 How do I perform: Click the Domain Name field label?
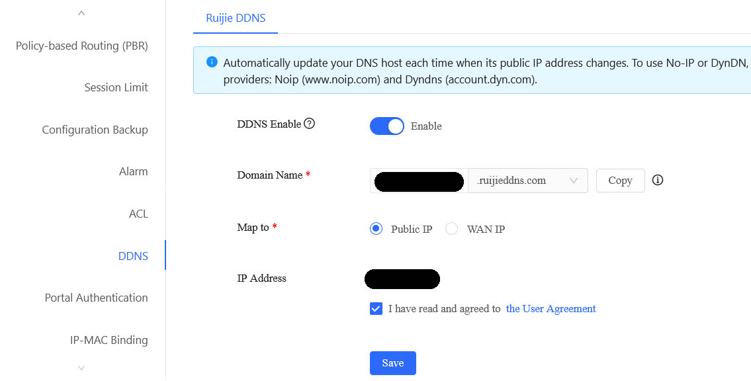point(270,175)
